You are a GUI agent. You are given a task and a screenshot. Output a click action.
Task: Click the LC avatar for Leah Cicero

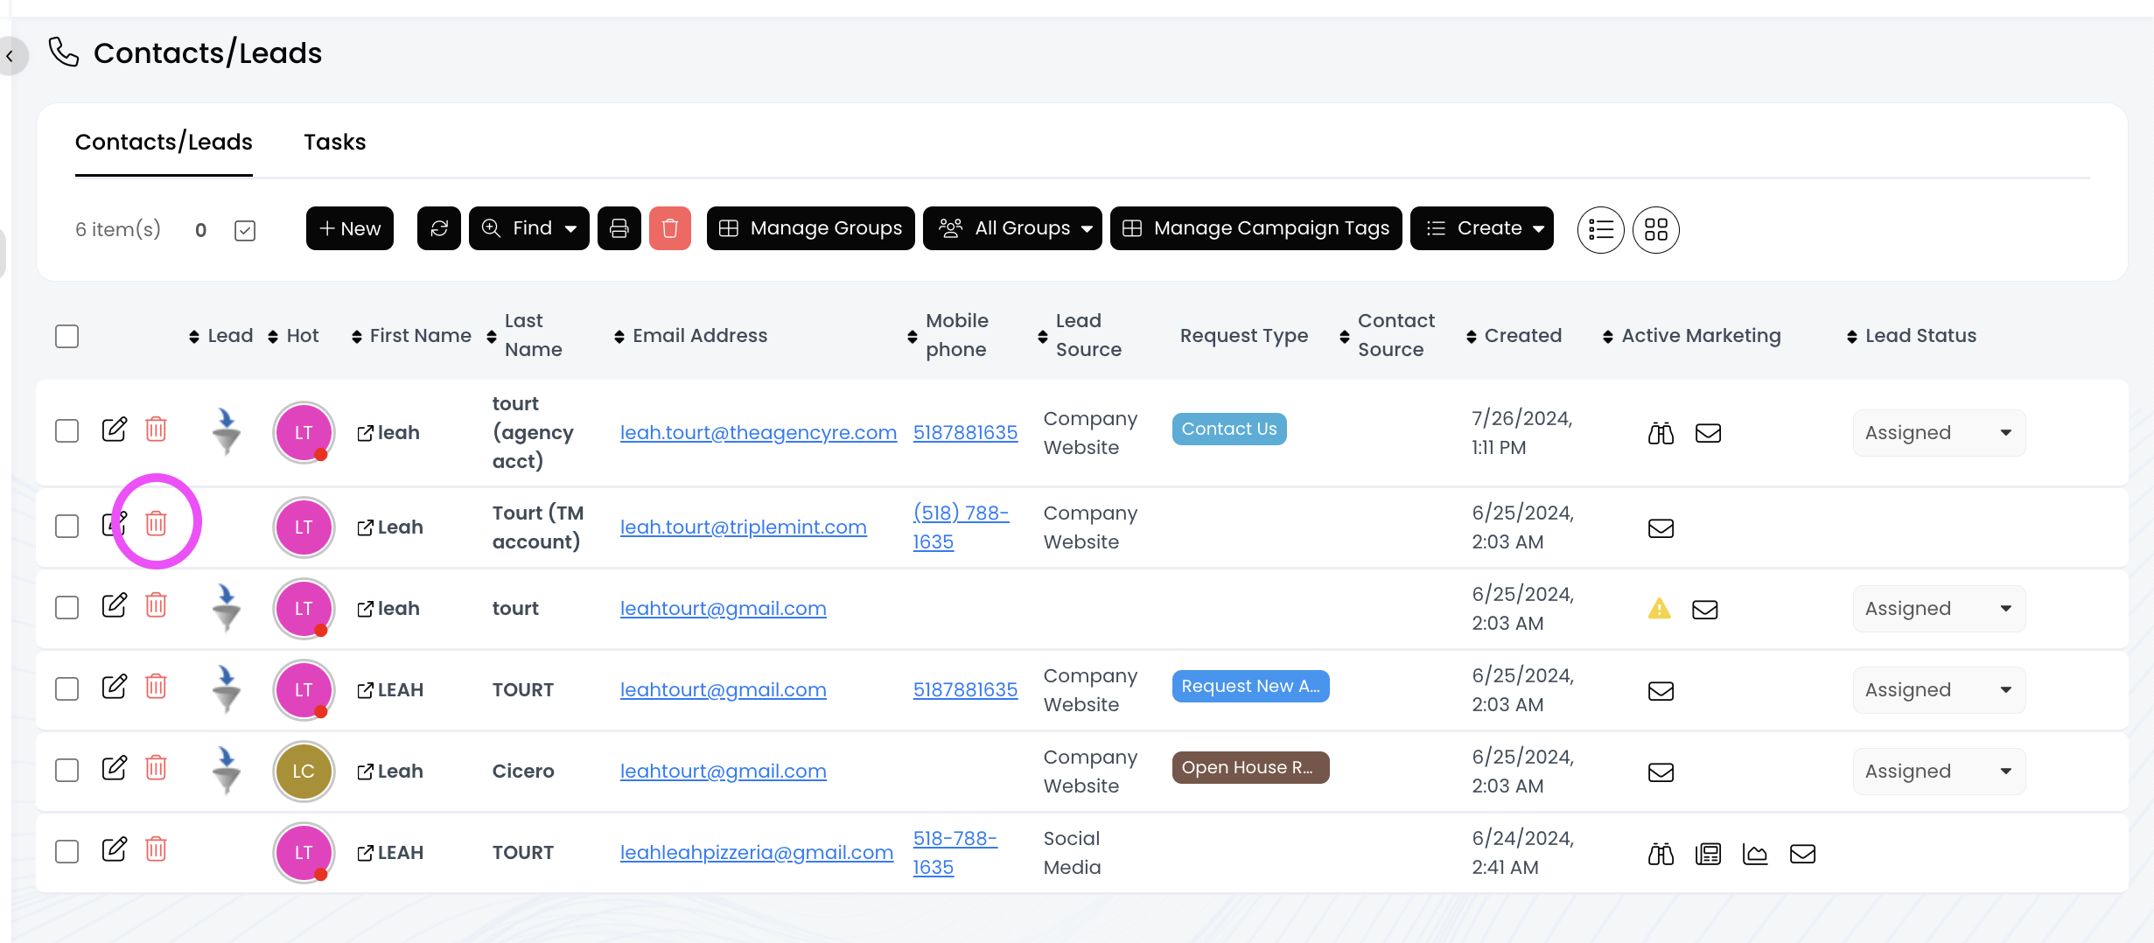(x=303, y=772)
